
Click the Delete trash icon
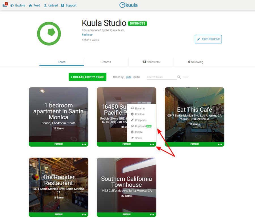click(x=132, y=132)
